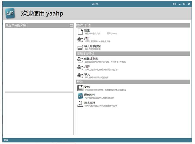
Task: Click the 层次分析法 section header
Action: [x=133, y=25]
